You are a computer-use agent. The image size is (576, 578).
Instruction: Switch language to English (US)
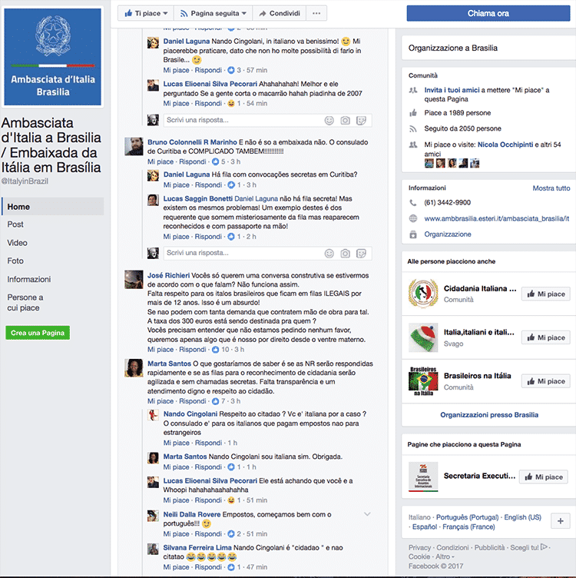coord(522,517)
